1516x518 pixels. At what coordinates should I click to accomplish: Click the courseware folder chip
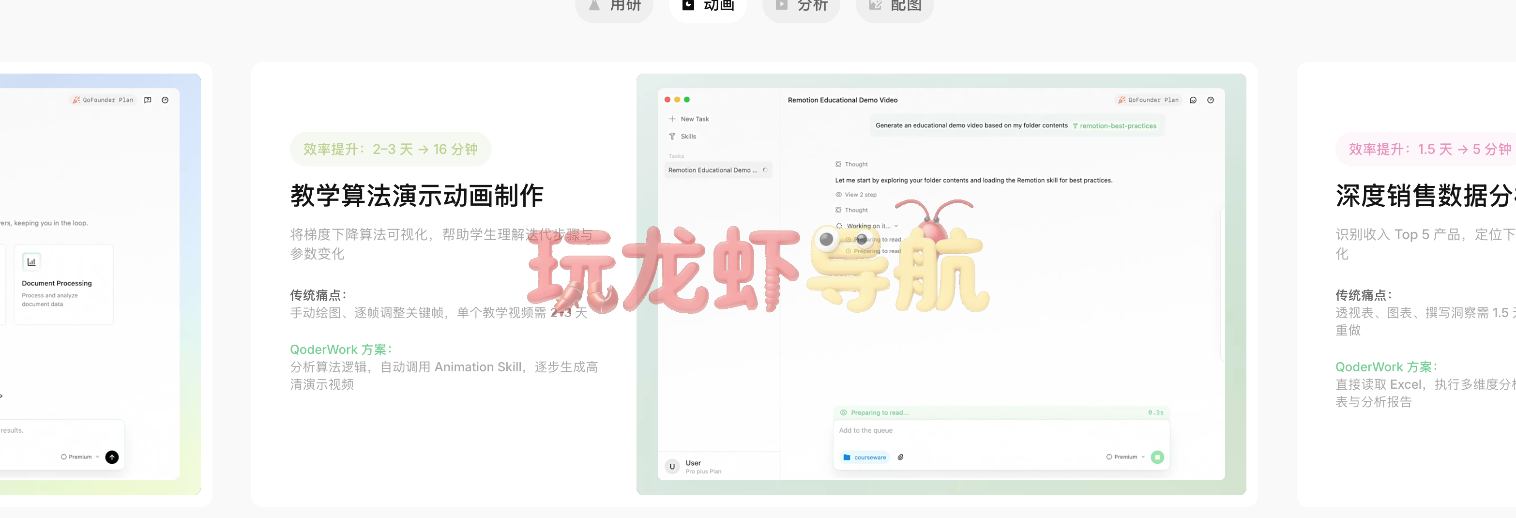coord(864,457)
